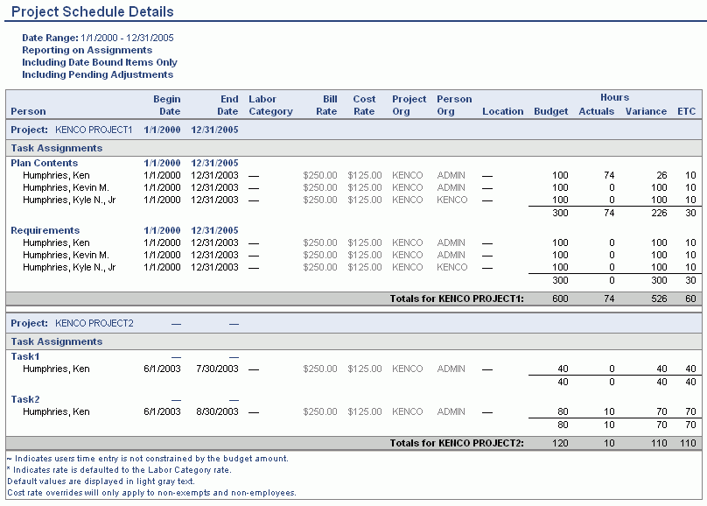Click the variance value "26" for Humphries, Ken
The height and width of the screenshot is (506, 707).
[x=661, y=175]
